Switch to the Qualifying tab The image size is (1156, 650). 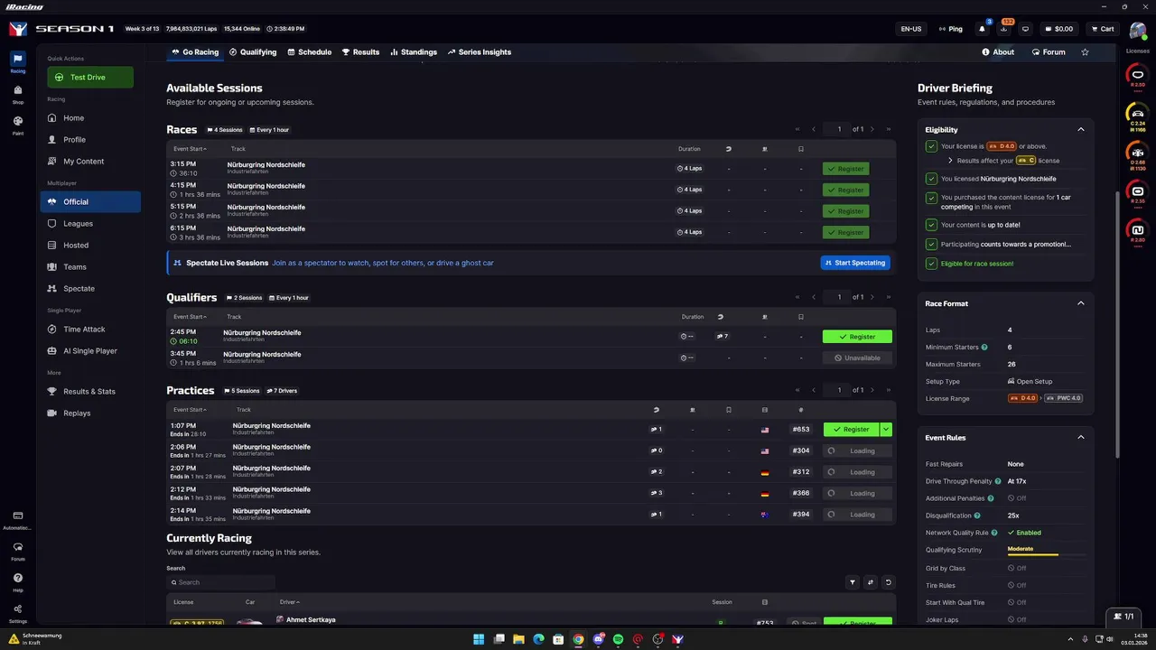[x=253, y=52]
